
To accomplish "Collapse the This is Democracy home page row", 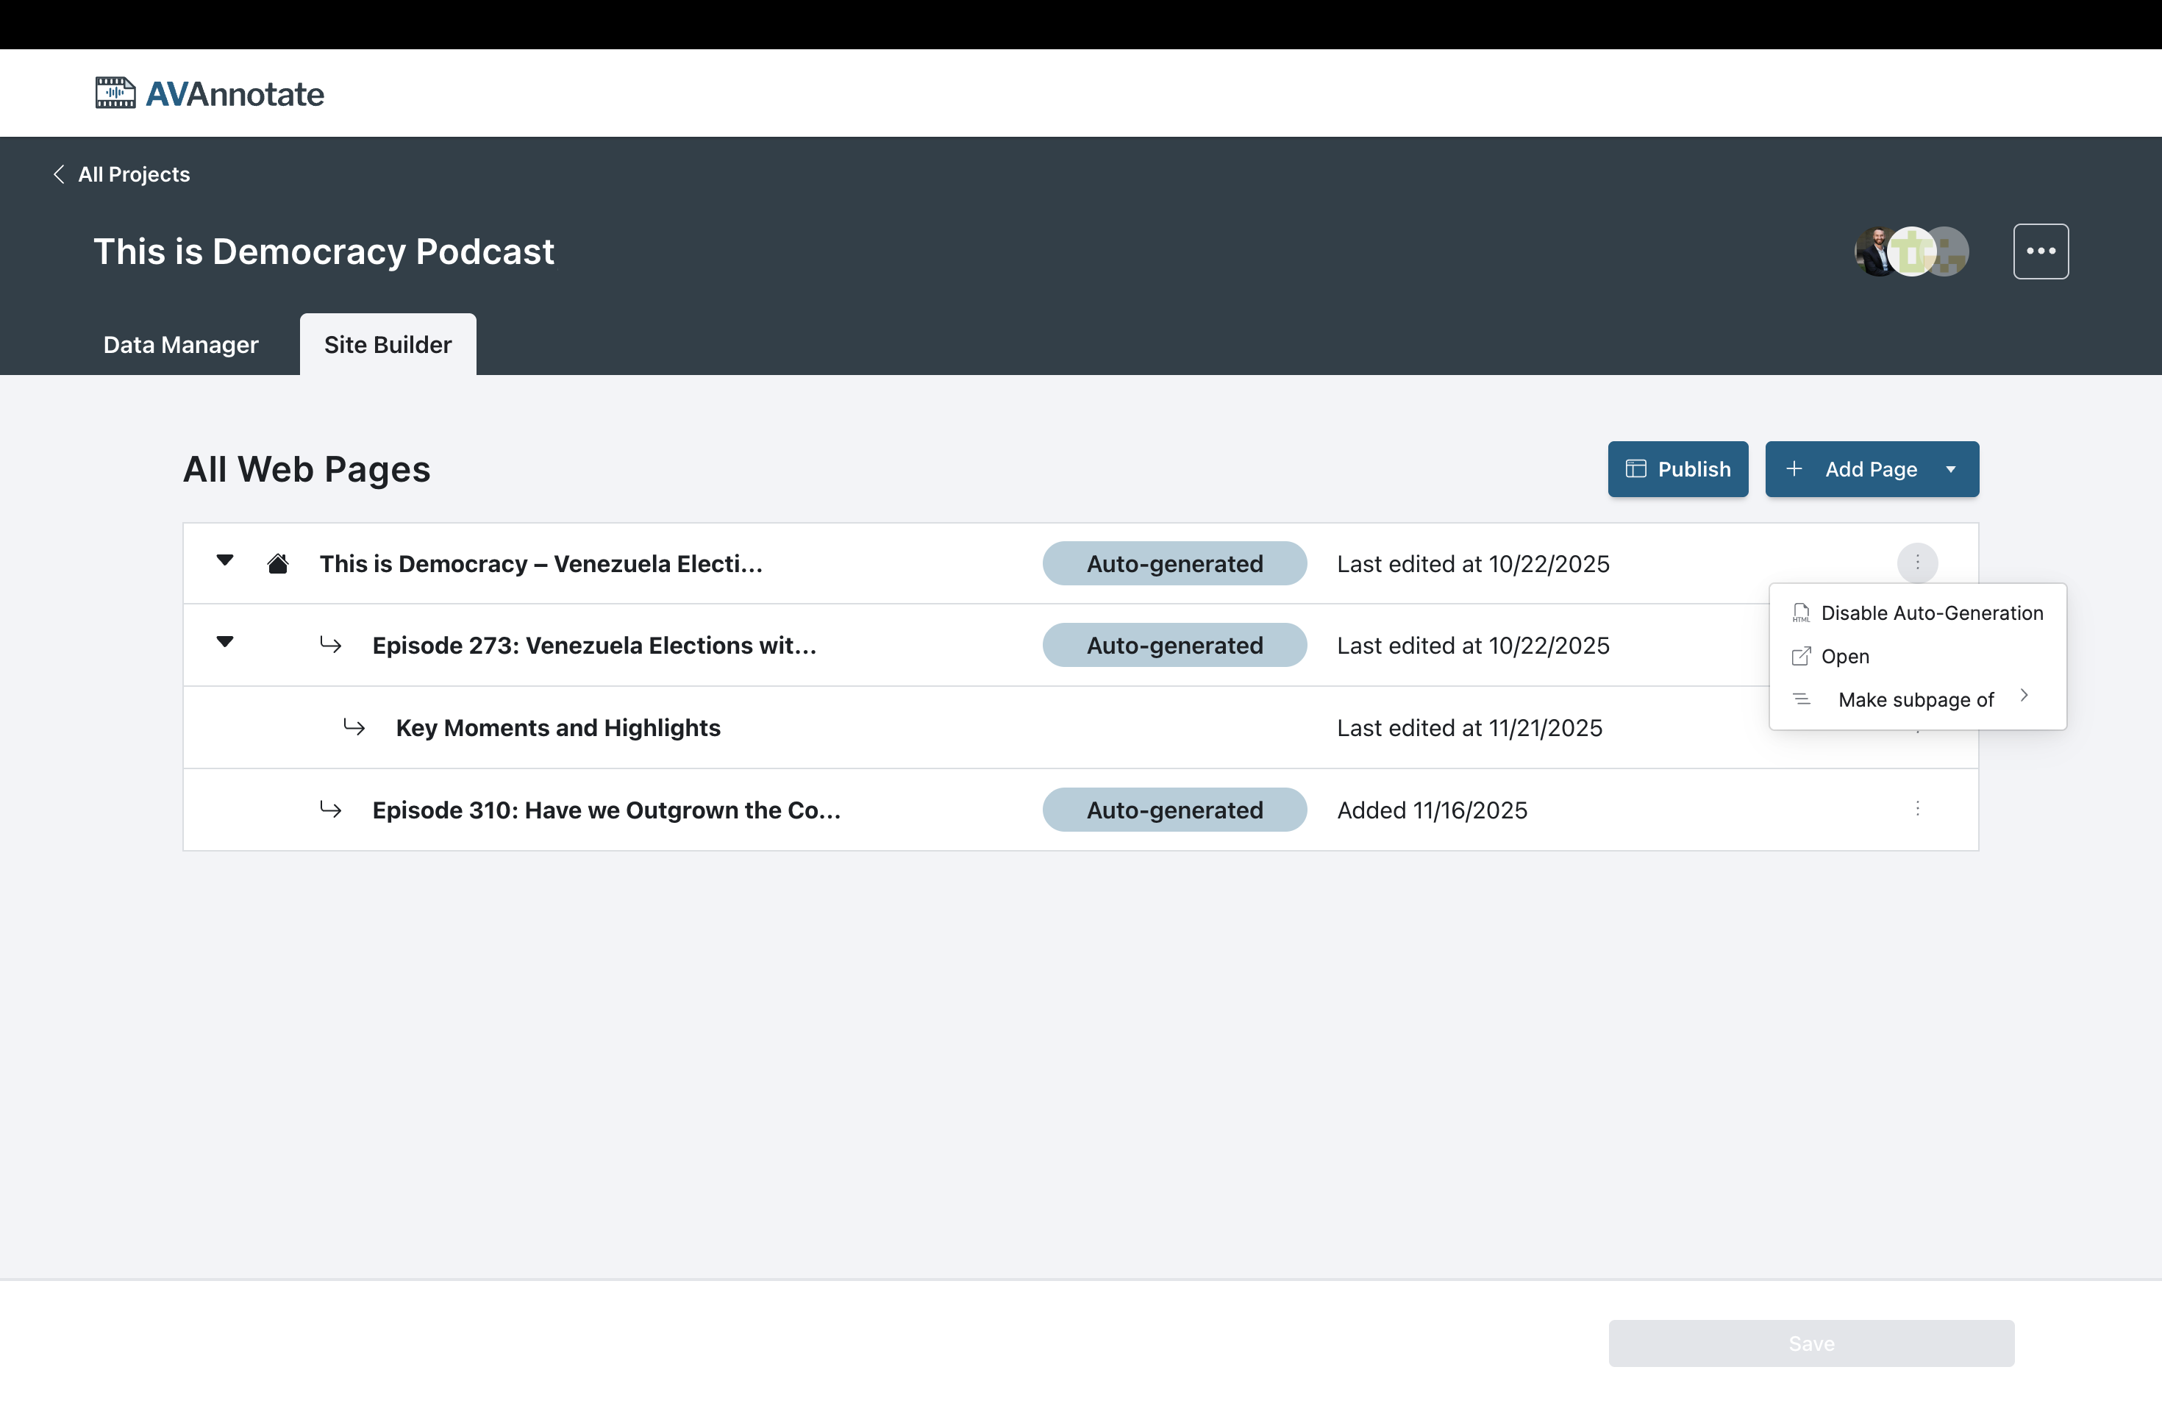I will (225, 560).
